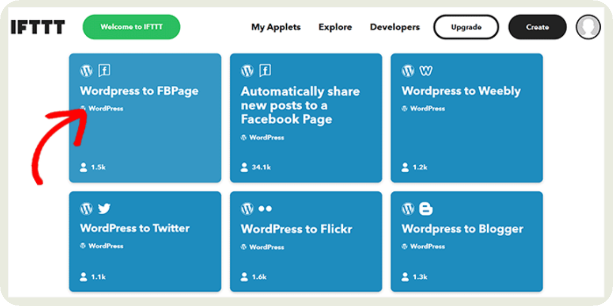Open the profile avatar menu
This screenshot has width=613, height=306.
[x=588, y=27]
